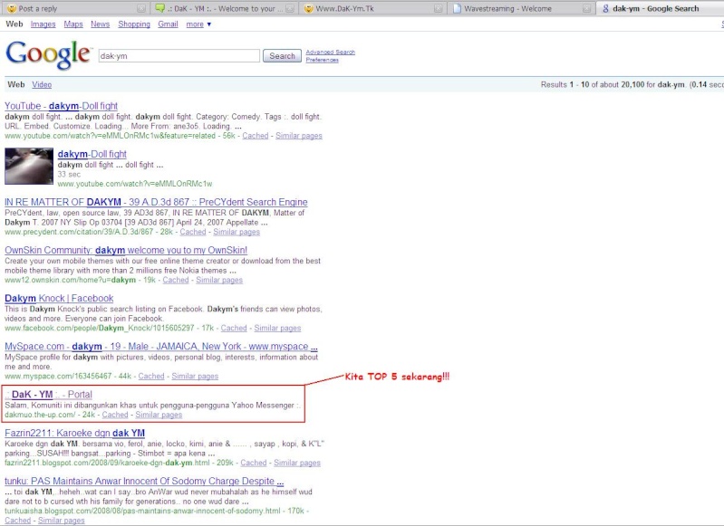Open Cached link for tunkuaisha.blogspot.com result
The height and width of the screenshot is (526, 724).
tap(17, 520)
